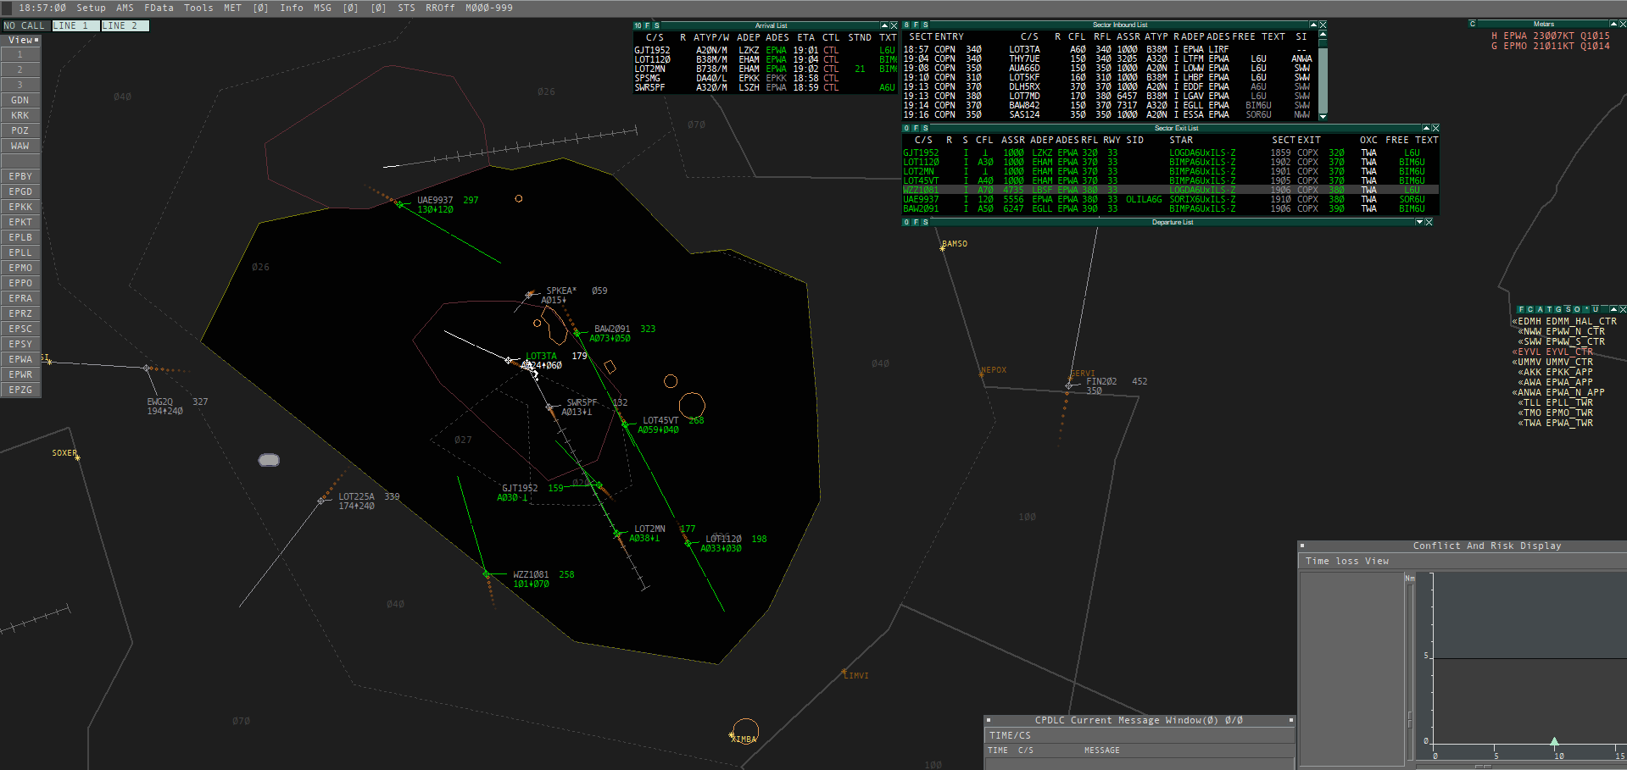
Task: Open the Setup menu
Action: pos(91,8)
